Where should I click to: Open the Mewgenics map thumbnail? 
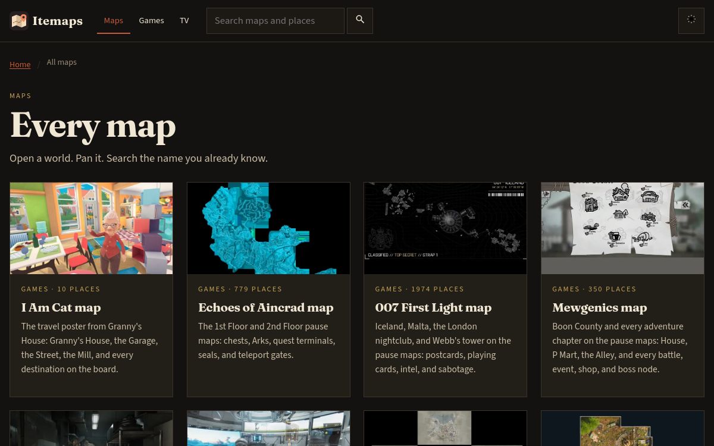[x=622, y=228]
